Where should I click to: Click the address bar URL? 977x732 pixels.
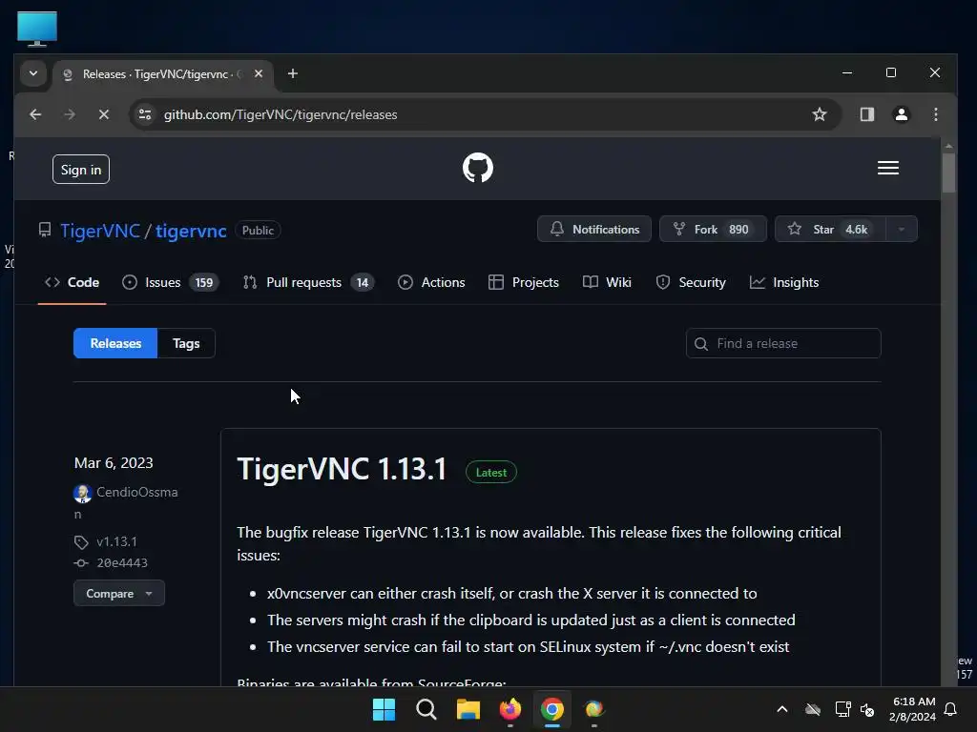click(x=281, y=114)
